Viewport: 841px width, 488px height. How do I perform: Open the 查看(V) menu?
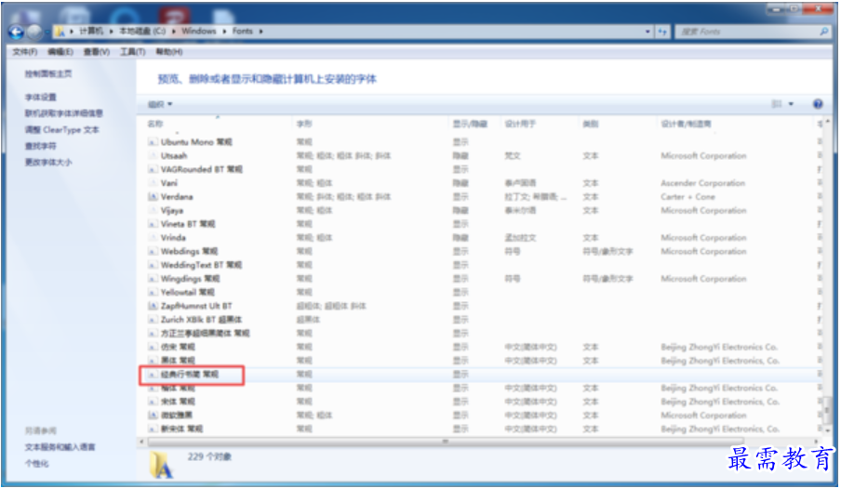pyautogui.click(x=97, y=52)
